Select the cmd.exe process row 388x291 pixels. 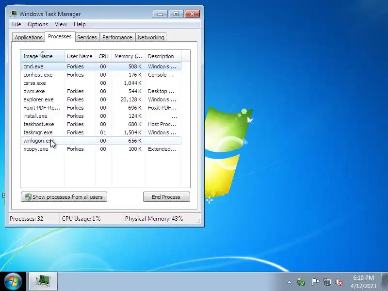pos(101,66)
